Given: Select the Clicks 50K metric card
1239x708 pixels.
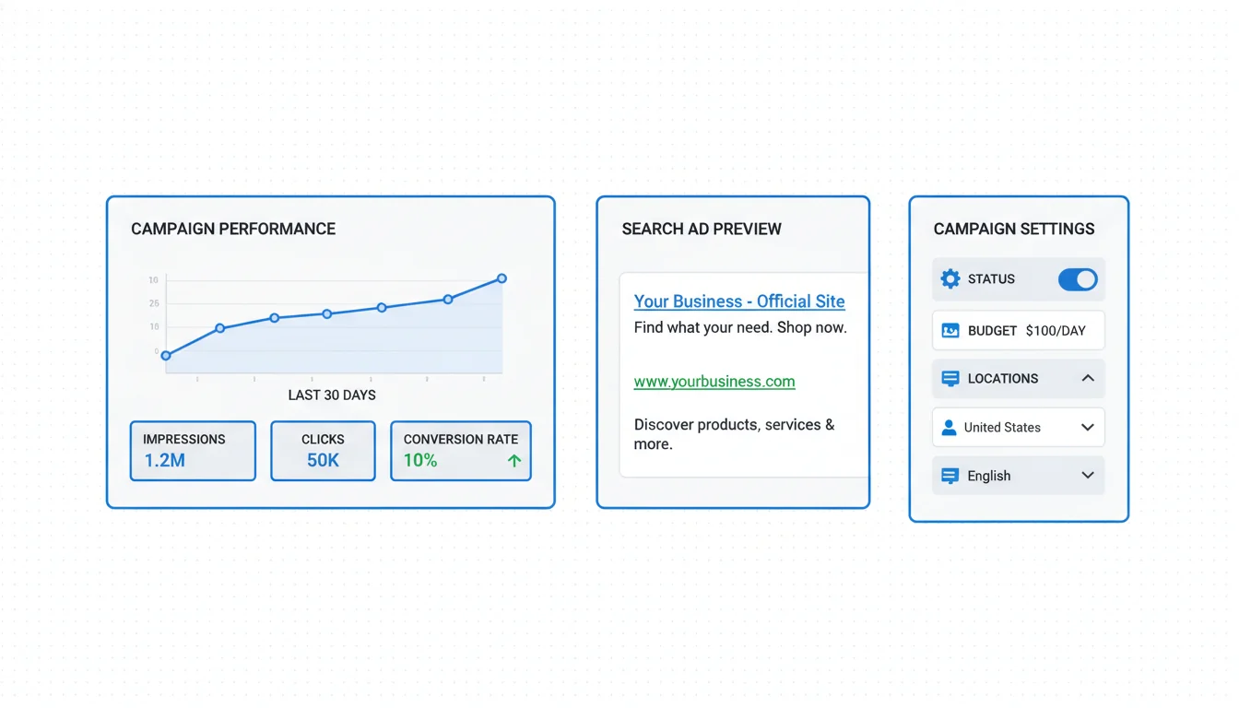Looking at the screenshot, I should (323, 451).
